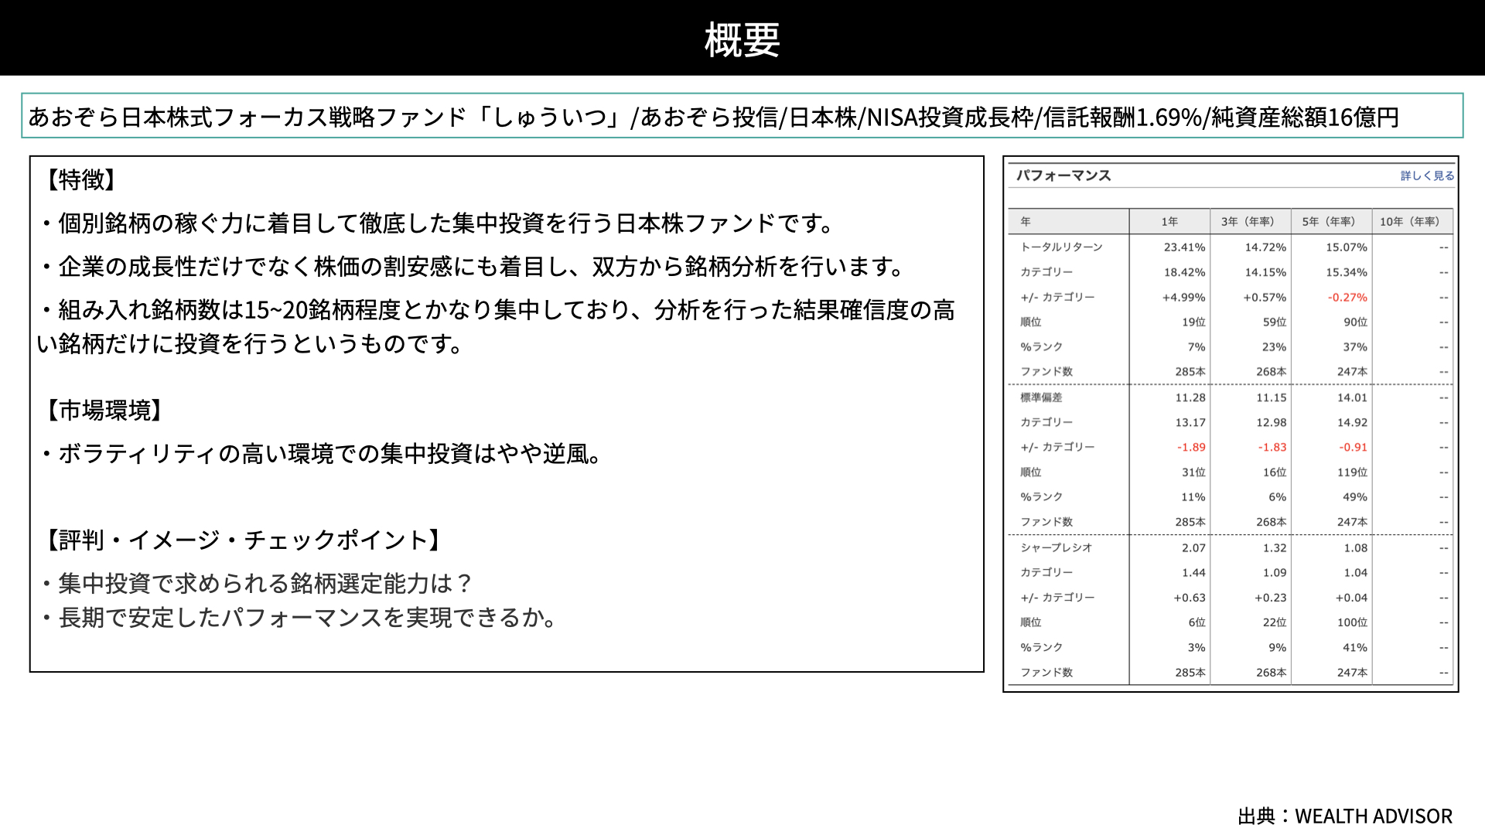This screenshot has height=835, width=1485.
Task: Click the bullet ボラティリティの高い環境での集中投資
Action: (x=321, y=454)
